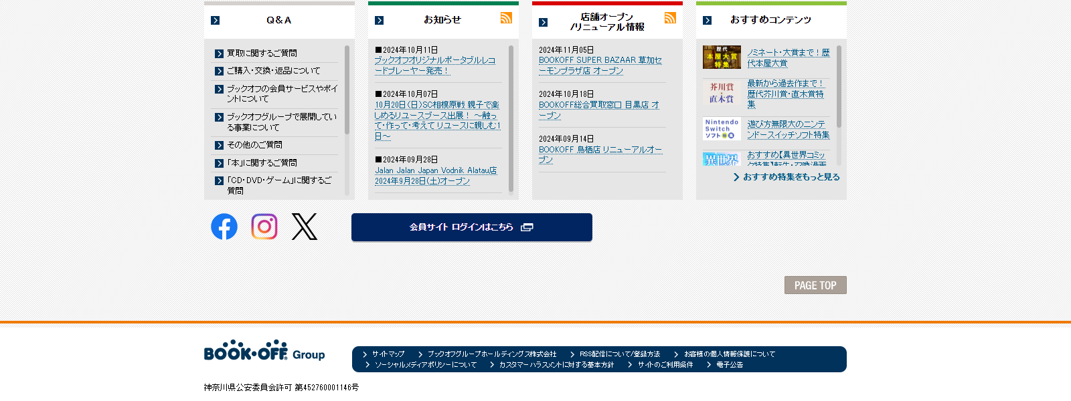Open ブックオフの会員サービスやポイントについて

(282, 94)
